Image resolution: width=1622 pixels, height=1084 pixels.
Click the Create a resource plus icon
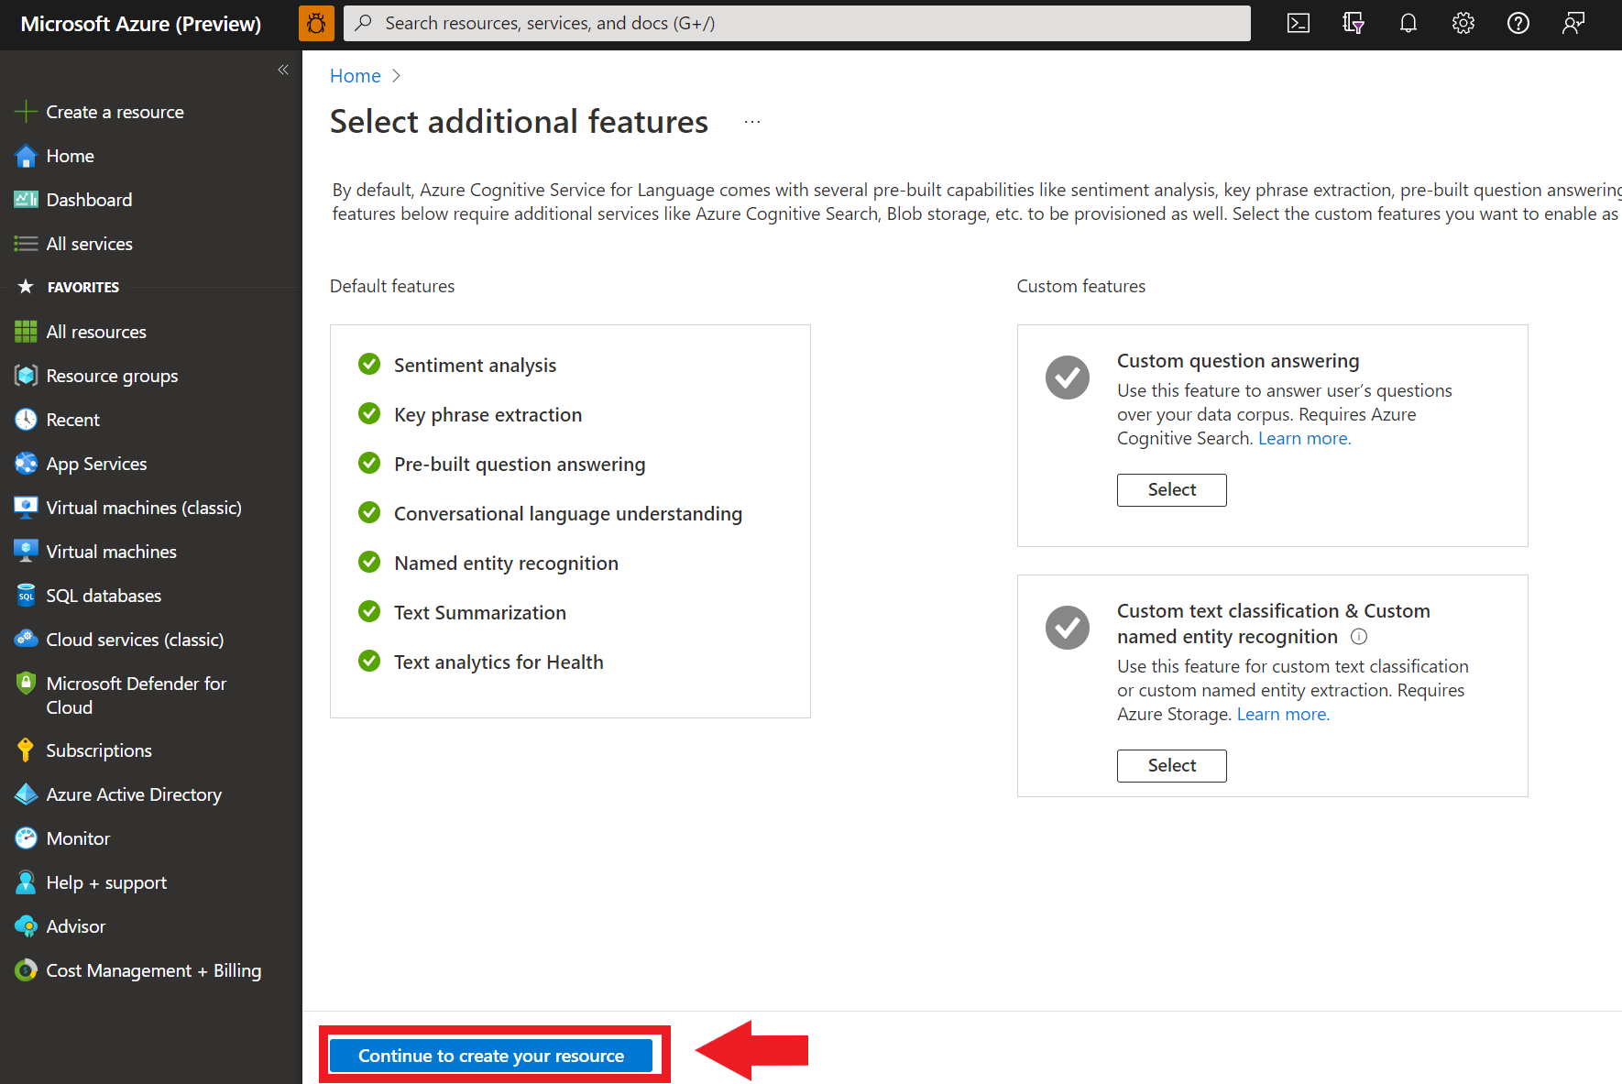(x=26, y=112)
